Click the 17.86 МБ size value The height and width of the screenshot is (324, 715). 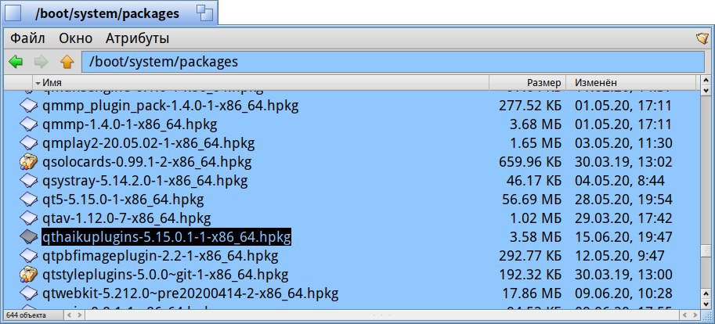(x=532, y=293)
